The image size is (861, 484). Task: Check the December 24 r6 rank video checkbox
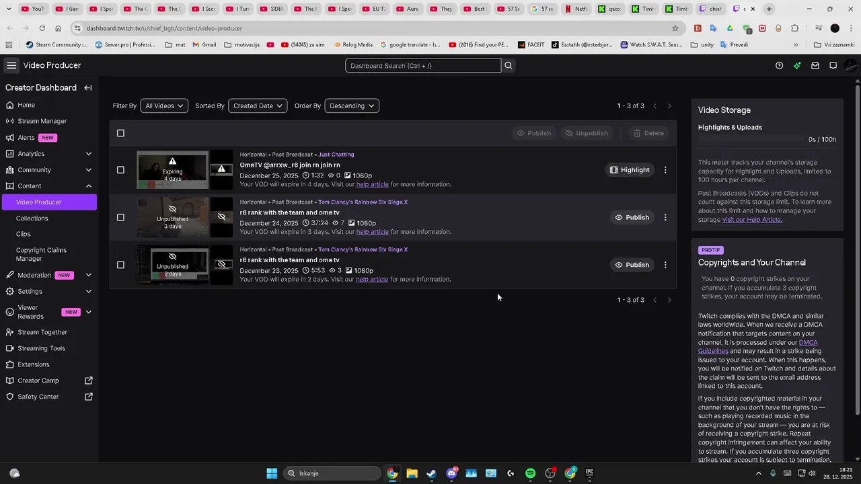point(120,217)
